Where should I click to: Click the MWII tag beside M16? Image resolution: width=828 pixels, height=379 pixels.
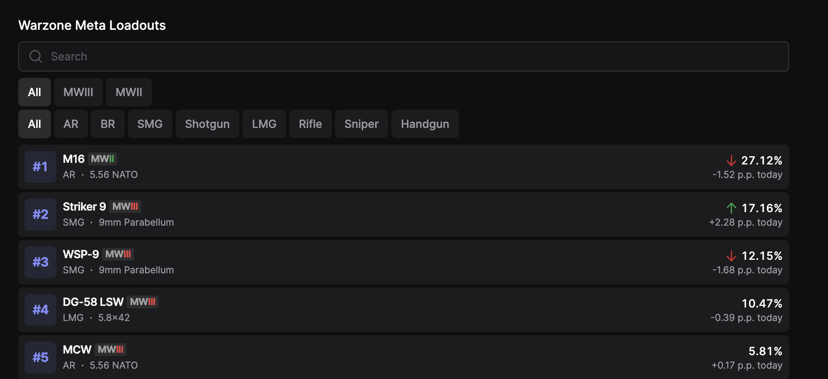tap(103, 159)
